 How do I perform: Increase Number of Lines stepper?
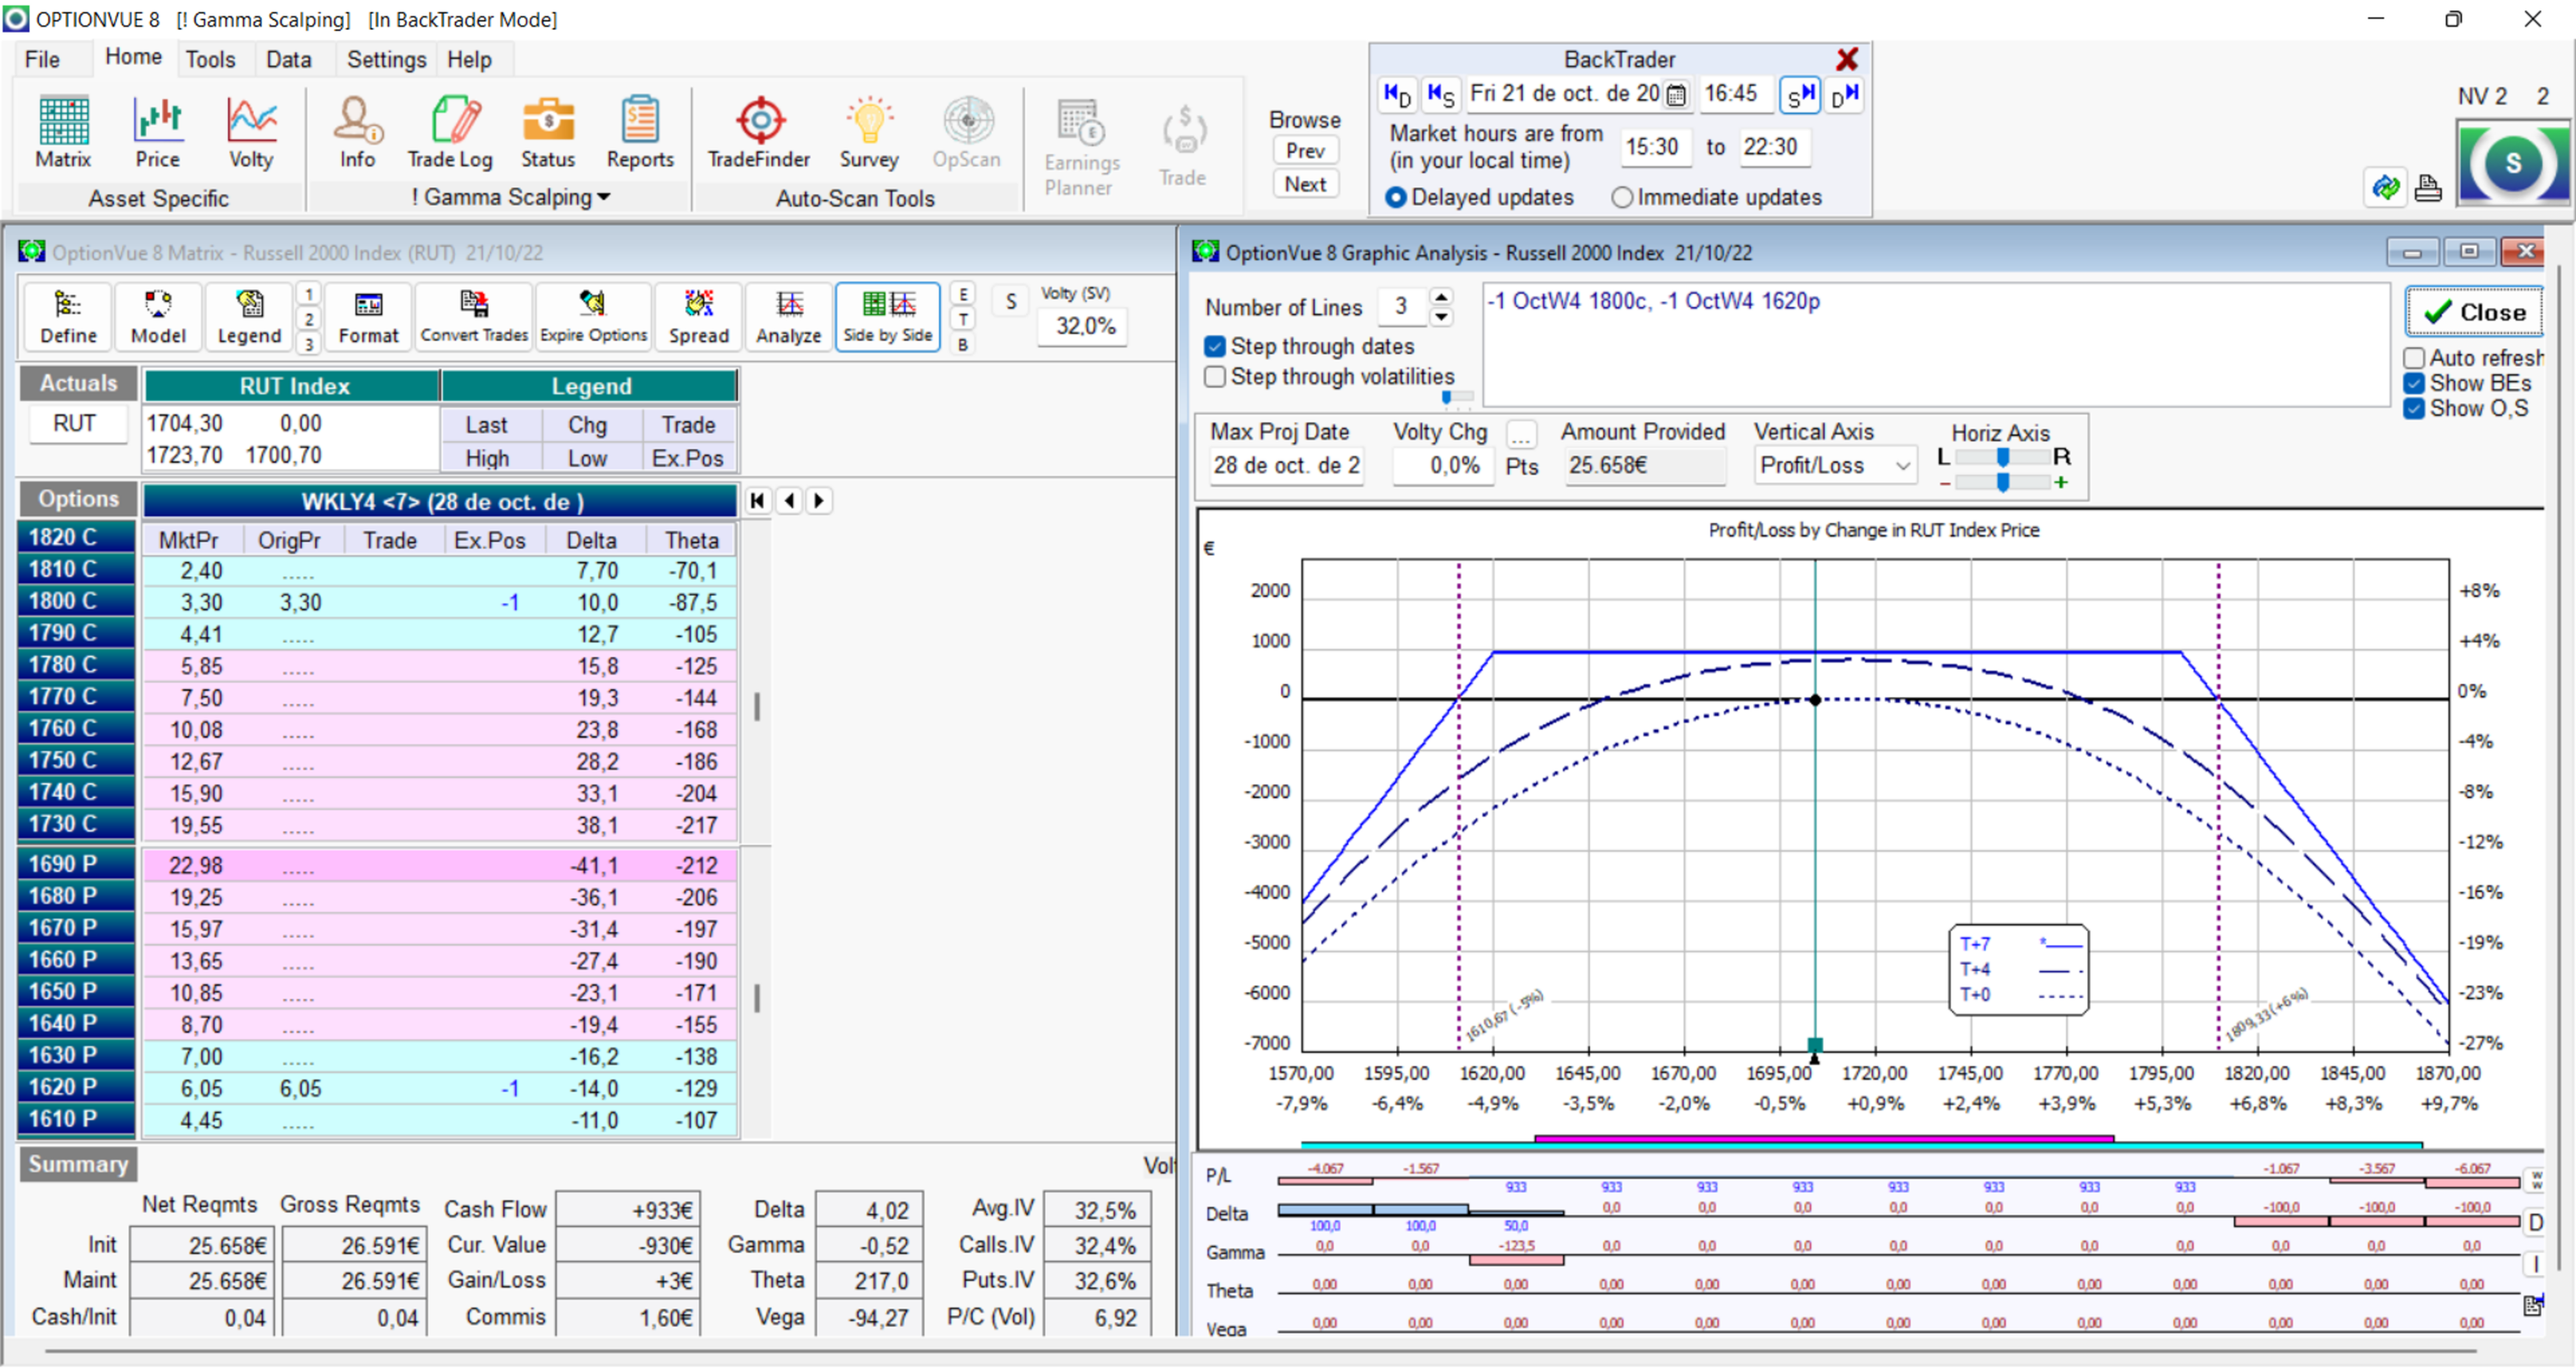[1441, 297]
